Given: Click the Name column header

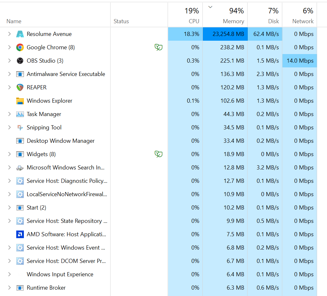Looking at the screenshot, I should coord(14,21).
